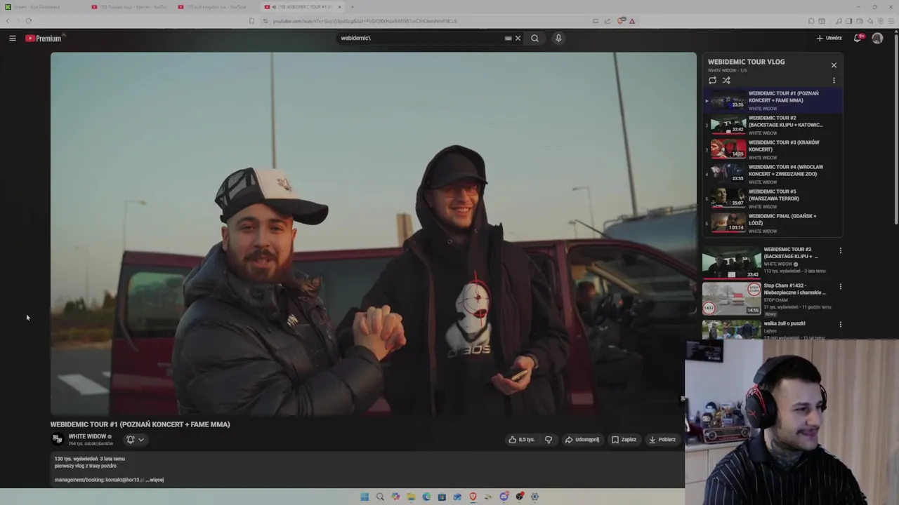
Task: Open the Stop Cham #1432 recommended video
Action: point(732,298)
